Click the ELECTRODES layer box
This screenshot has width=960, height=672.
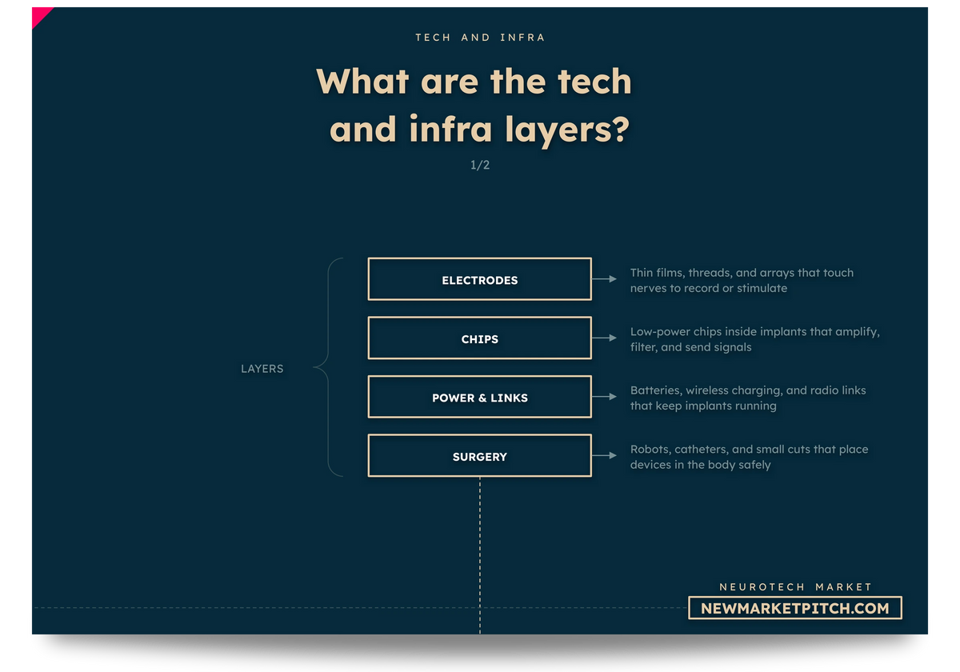(x=480, y=279)
